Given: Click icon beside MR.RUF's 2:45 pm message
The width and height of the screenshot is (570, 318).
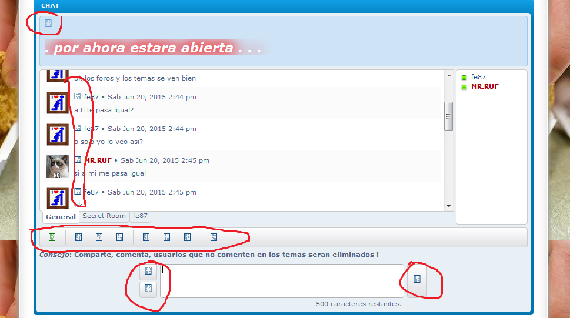Looking at the screenshot, I should 78,160.
